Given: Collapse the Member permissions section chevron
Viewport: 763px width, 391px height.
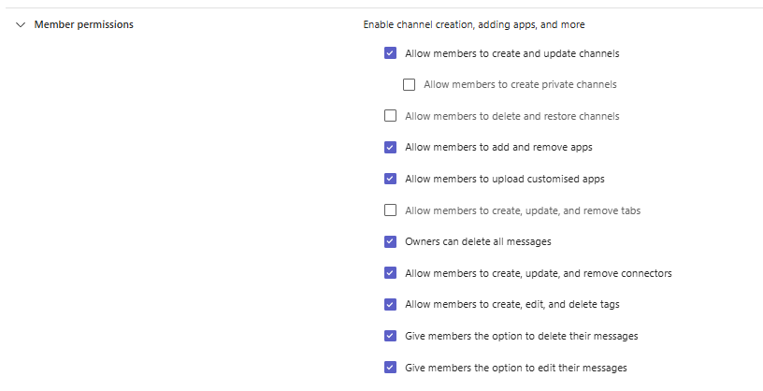Looking at the screenshot, I should pos(21,25).
